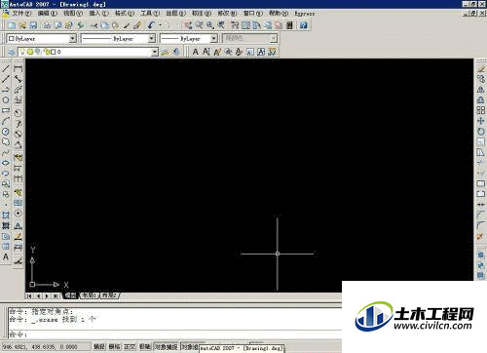
Task: Open the Express menu
Action: pos(305,14)
